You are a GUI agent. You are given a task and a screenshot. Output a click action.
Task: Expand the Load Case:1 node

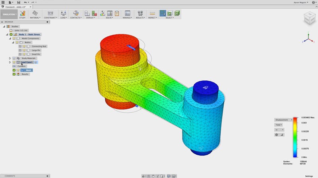pos(10,62)
